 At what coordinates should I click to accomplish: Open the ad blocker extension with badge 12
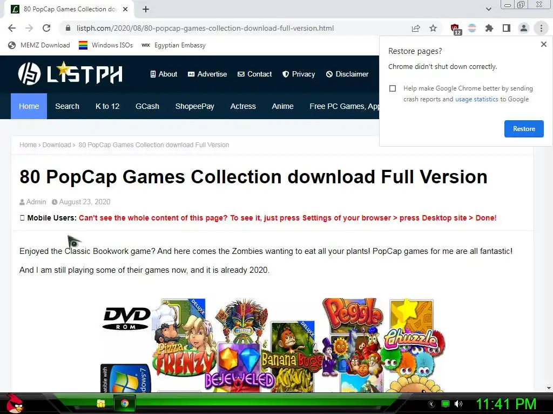pyautogui.click(x=455, y=29)
